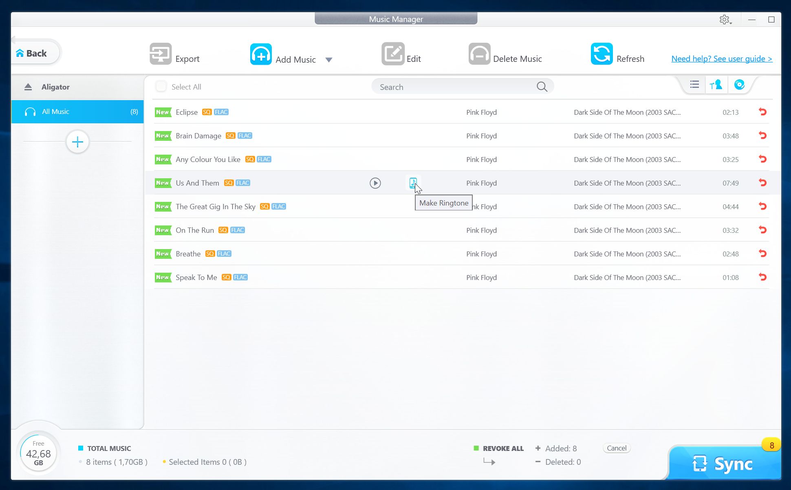The image size is (791, 490).
Task: Check the Select All checkbox
Action: [x=161, y=87]
